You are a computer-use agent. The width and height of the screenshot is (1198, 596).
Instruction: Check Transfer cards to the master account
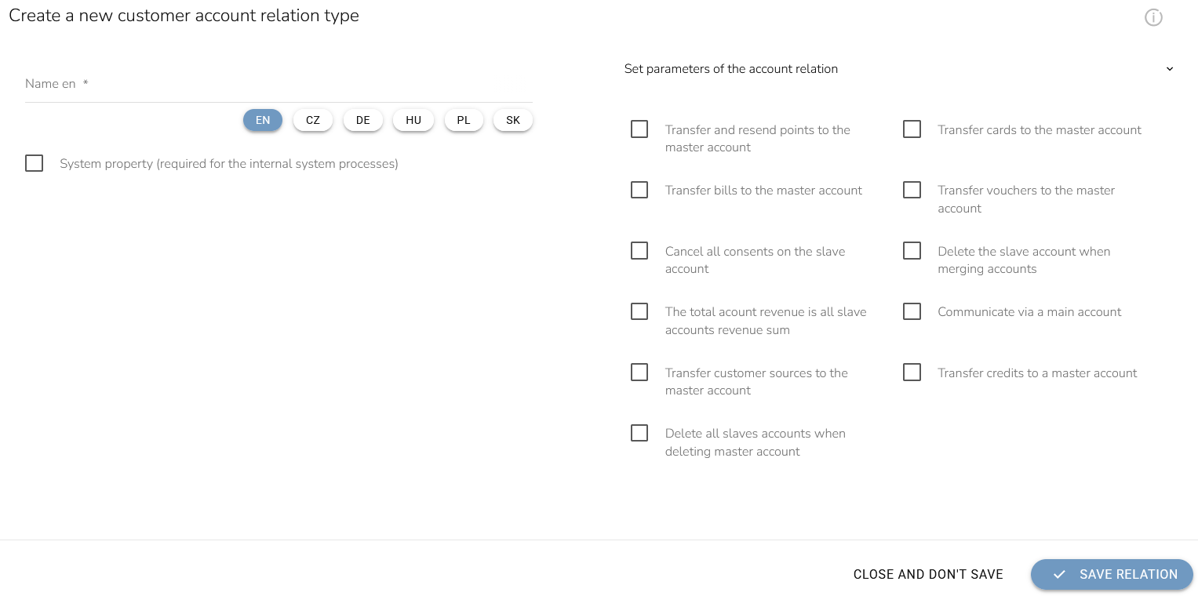(x=912, y=129)
